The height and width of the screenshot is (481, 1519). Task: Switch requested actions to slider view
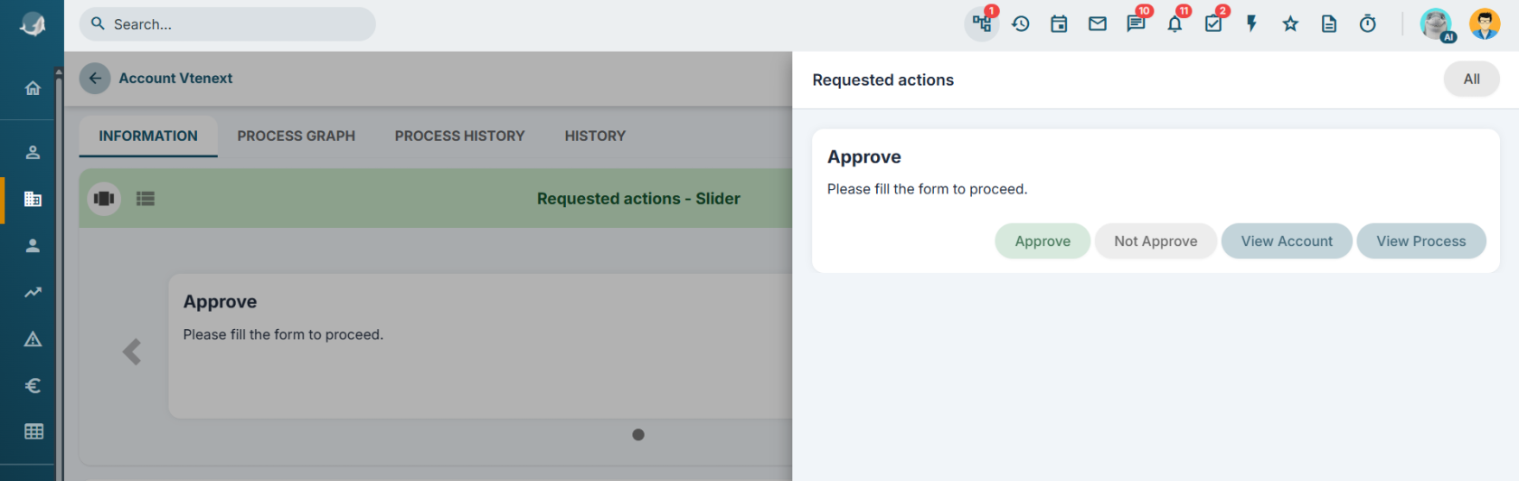click(104, 198)
